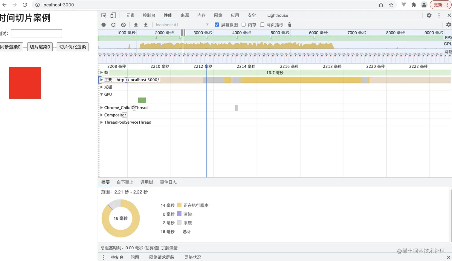This screenshot has width=452, height=261.
Task: Load a profile with upload icon
Action: pyautogui.click(x=136, y=25)
